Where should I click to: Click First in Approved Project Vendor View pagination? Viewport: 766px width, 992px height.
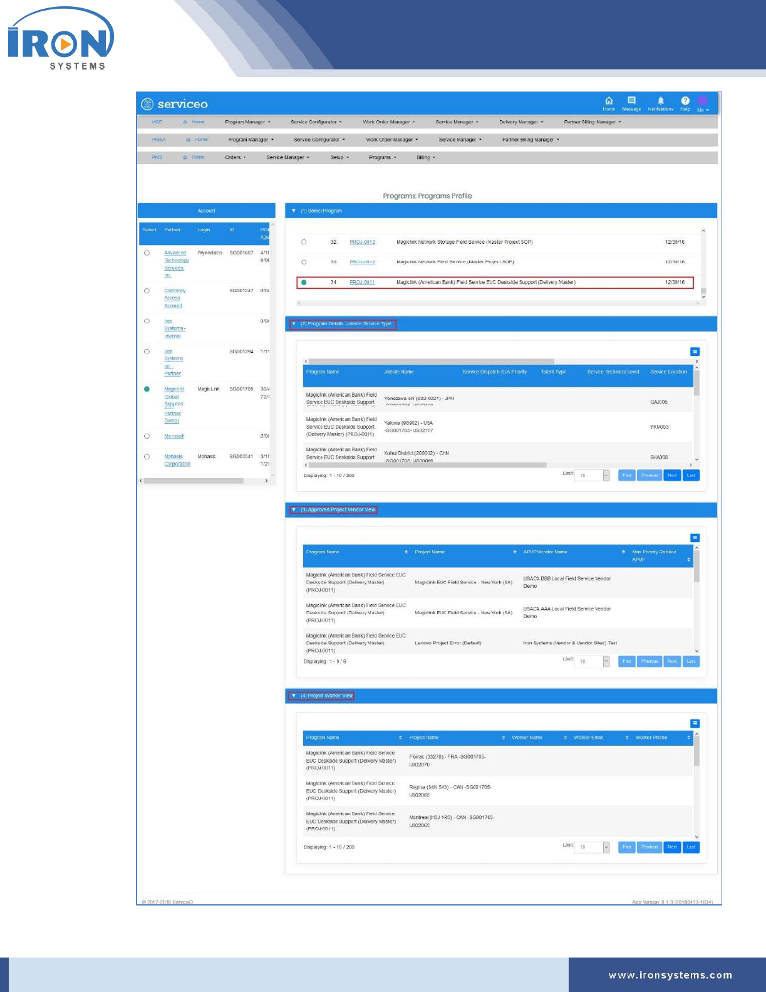pos(627,661)
